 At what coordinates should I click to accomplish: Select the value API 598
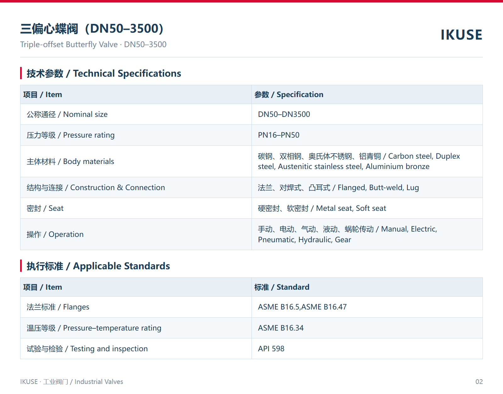coord(271,349)
